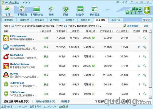Reset PPStream.exe 30KB/S upload limit
Image resolution: width=153 pixels, height=109 pixels.
click(93, 38)
